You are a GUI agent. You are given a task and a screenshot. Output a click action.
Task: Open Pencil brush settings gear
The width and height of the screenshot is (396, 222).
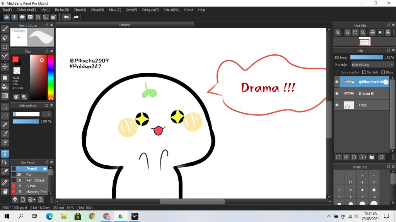coord(45,169)
